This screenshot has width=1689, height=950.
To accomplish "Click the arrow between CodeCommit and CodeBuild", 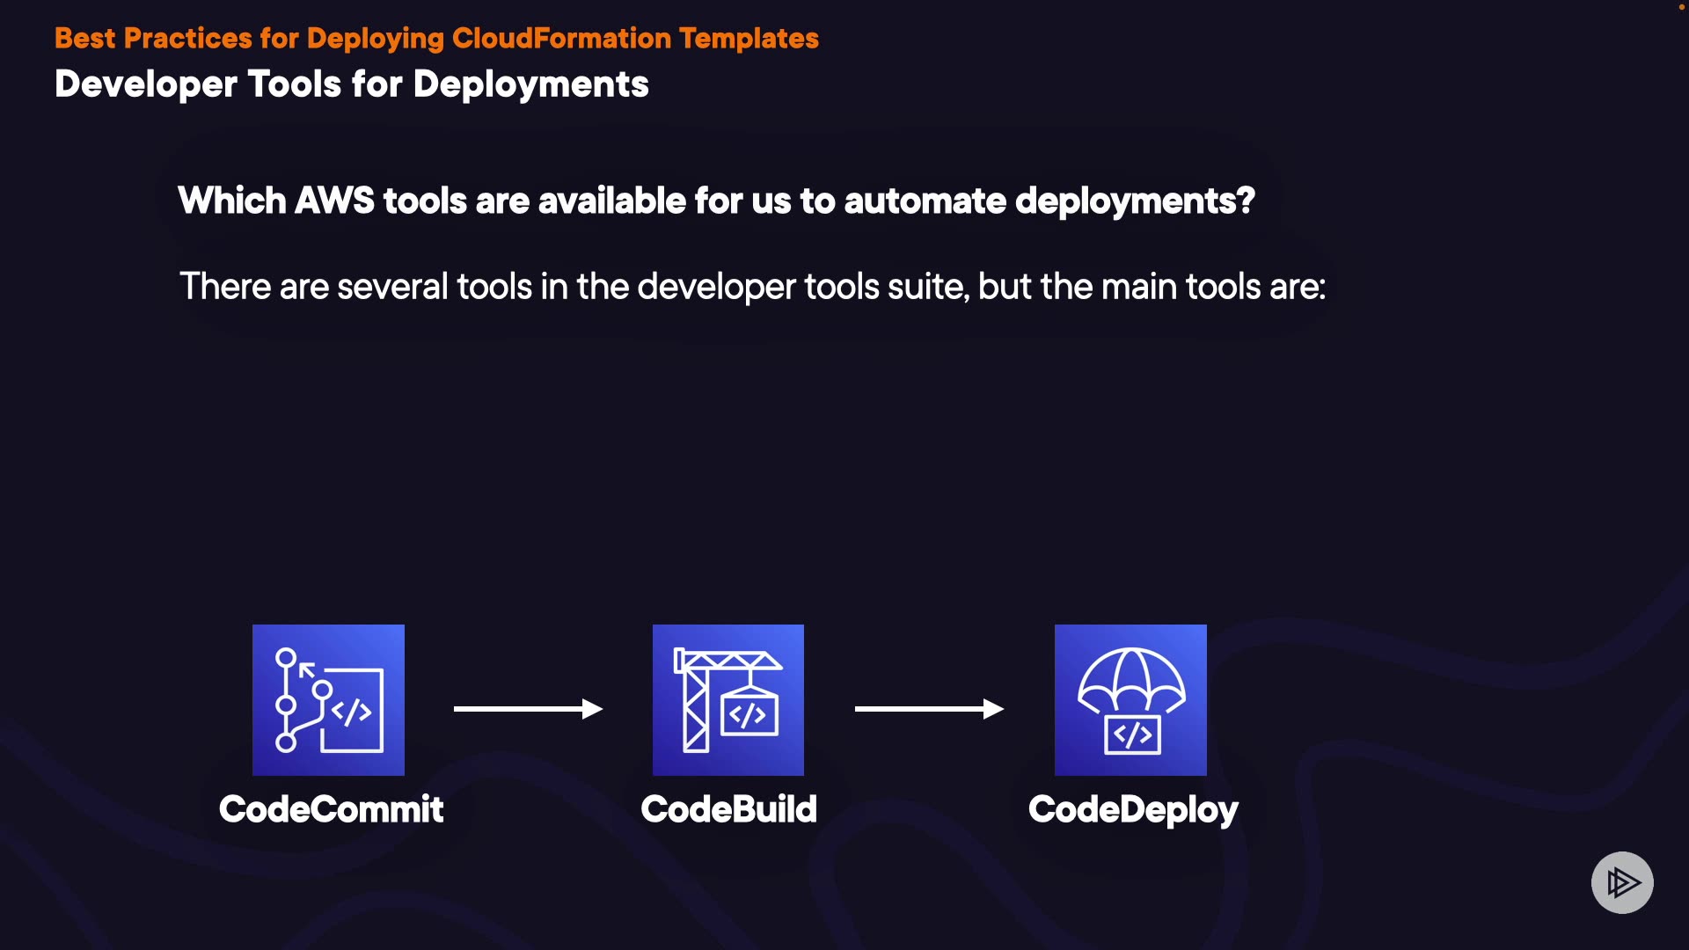I will click(x=528, y=709).
